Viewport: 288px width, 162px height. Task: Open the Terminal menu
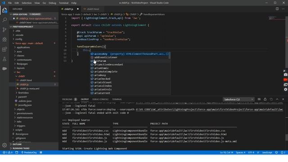coord(63,3)
